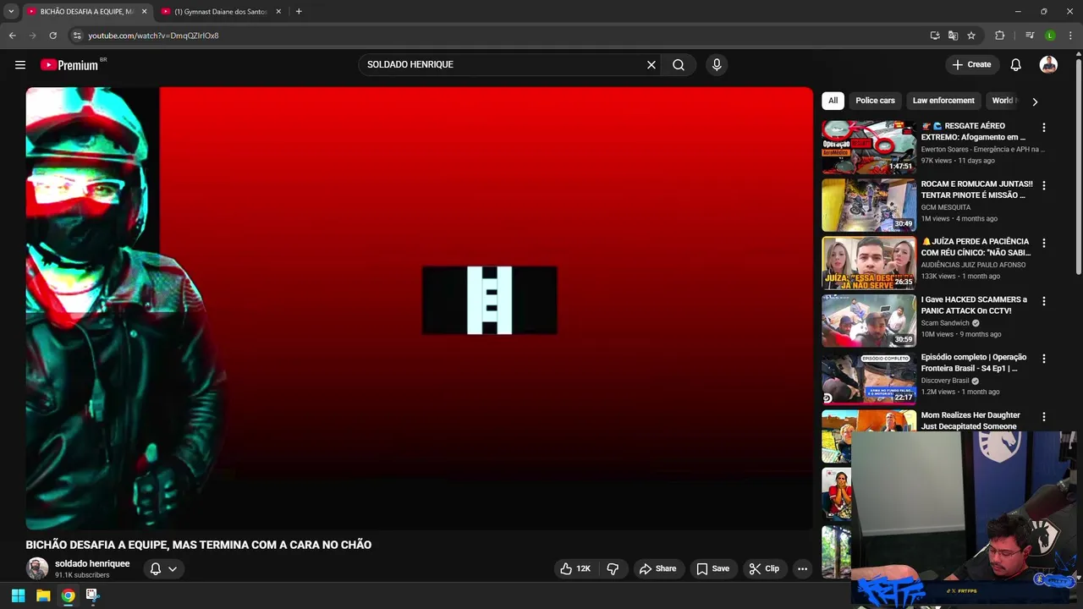
Task: Open ROCAM E ROMUCAM JUNTAS thumbnail
Action: pos(869,205)
